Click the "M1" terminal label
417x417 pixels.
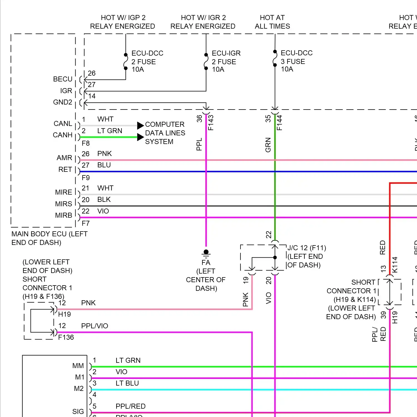click(80, 377)
